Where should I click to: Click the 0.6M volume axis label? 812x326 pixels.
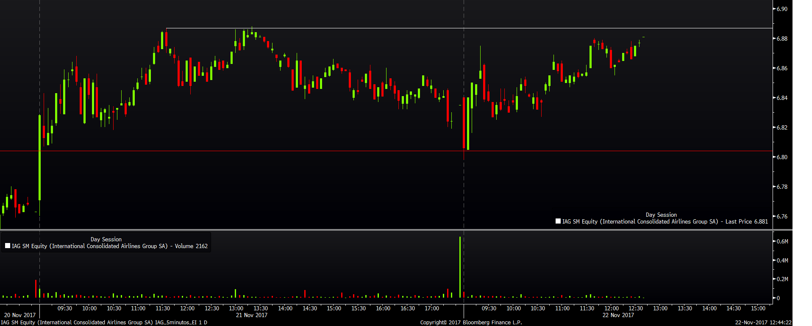tap(782, 241)
